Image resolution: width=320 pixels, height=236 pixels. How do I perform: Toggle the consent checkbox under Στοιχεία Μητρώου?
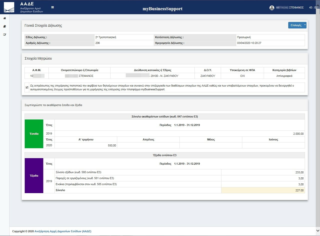(27, 87)
